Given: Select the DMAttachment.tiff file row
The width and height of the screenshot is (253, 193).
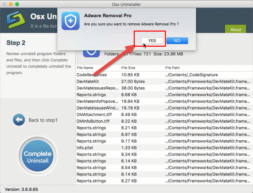Looking at the screenshot, I should [x=164, y=114].
